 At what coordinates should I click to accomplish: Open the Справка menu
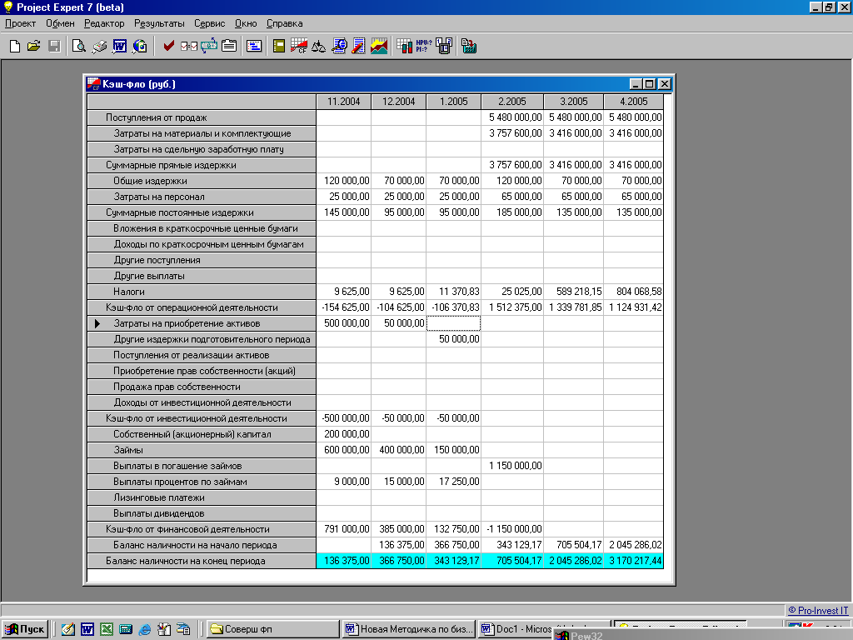point(285,23)
